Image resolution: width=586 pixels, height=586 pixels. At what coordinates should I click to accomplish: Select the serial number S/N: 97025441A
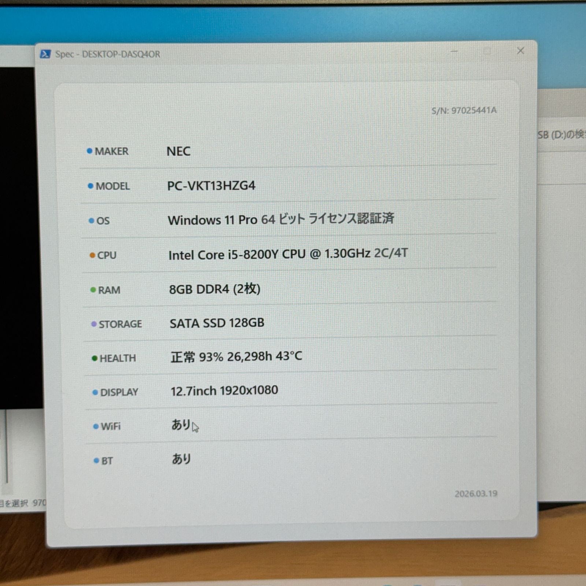pyautogui.click(x=464, y=110)
